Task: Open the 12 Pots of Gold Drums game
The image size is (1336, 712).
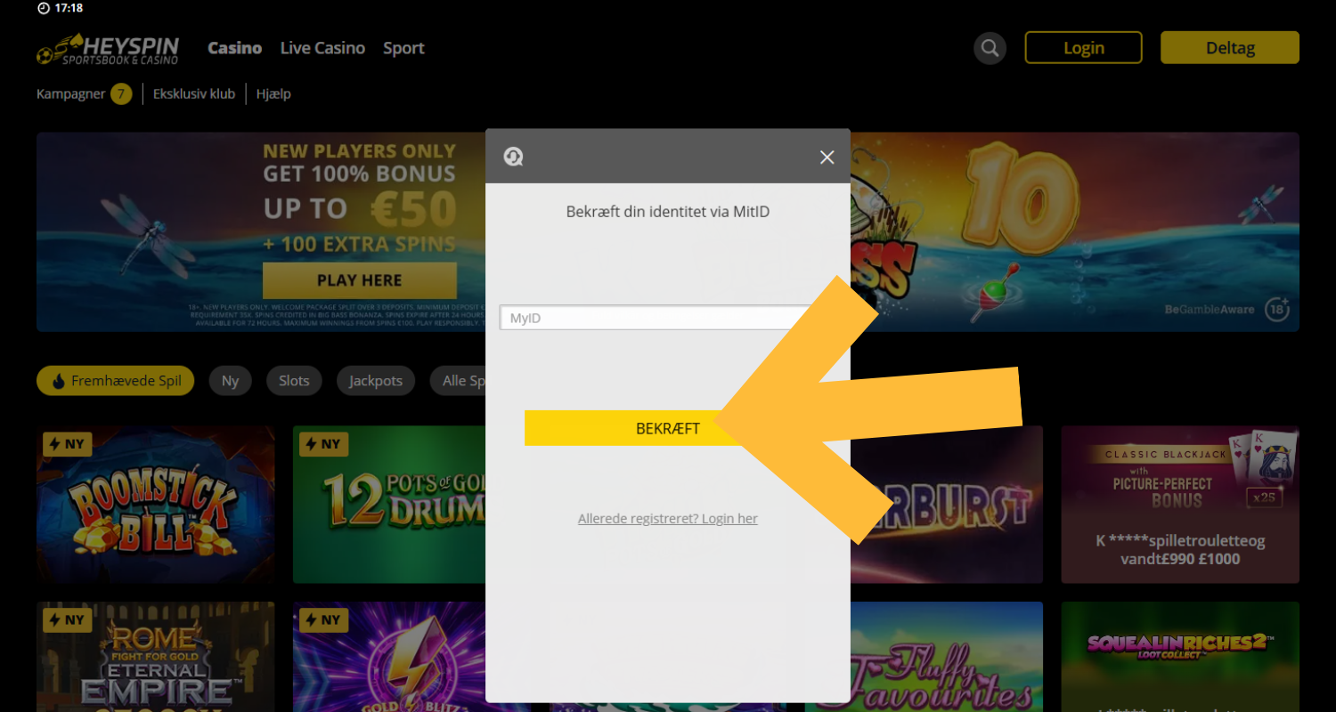Action: 389,505
